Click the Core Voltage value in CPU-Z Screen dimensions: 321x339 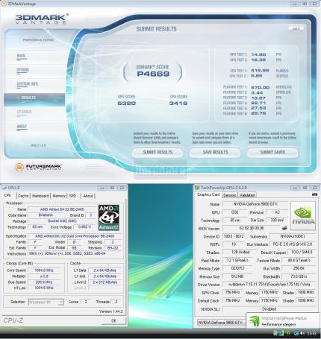(x=84, y=226)
